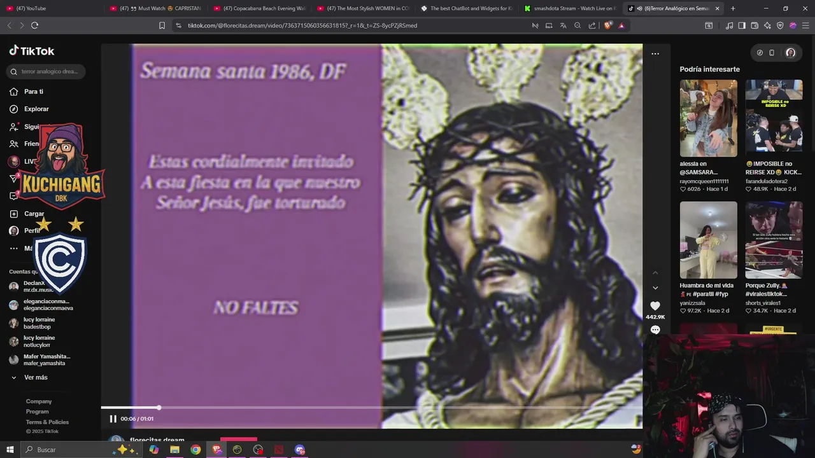Open Cargar to upload a video
The height and width of the screenshot is (458, 815).
27,214
